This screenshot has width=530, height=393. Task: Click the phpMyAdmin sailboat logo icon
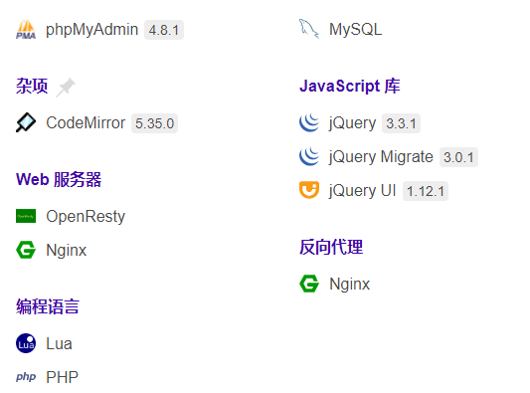point(26,30)
